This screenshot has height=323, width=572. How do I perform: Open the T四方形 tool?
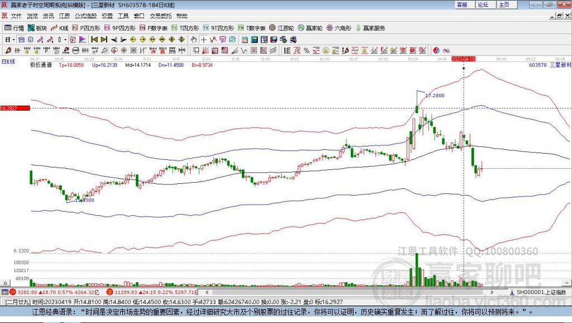(x=185, y=28)
